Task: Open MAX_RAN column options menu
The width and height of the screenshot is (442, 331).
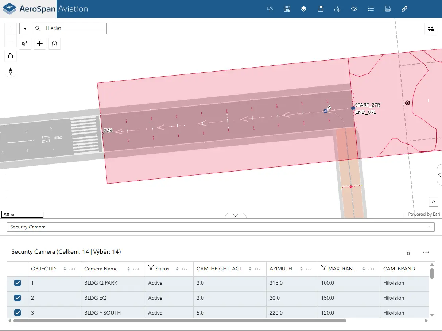Action: coord(371,269)
